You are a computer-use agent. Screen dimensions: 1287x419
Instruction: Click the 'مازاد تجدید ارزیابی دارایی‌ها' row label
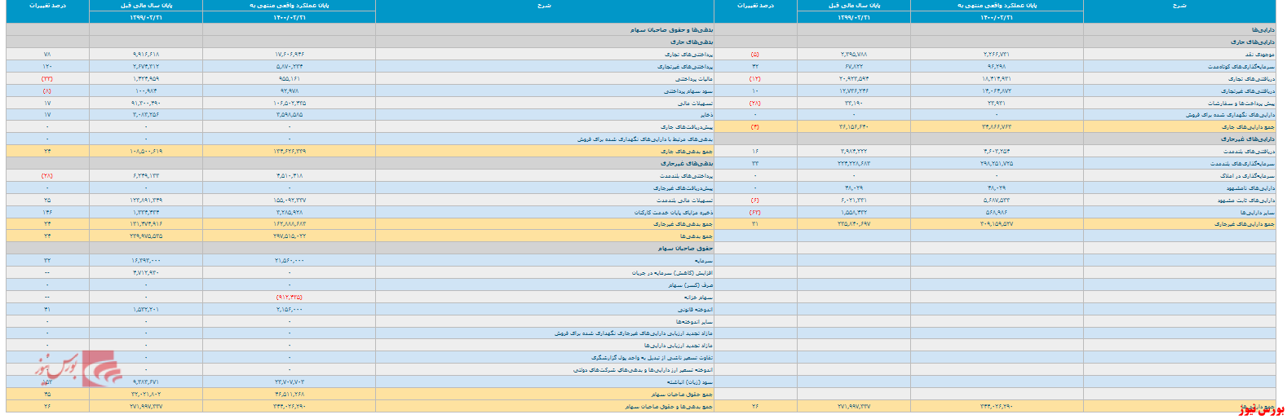click(679, 345)
